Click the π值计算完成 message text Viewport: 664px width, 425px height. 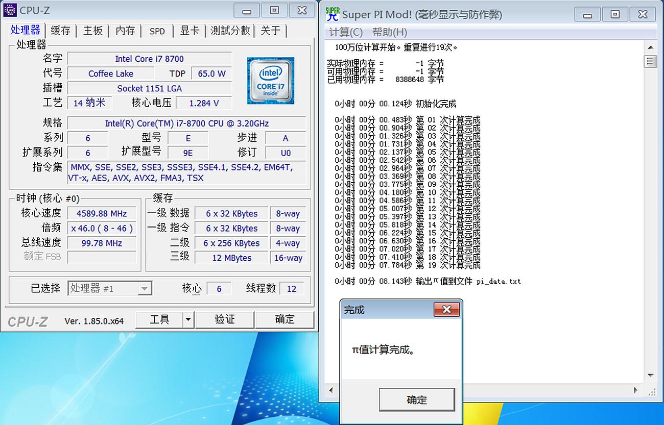[383, 350]
